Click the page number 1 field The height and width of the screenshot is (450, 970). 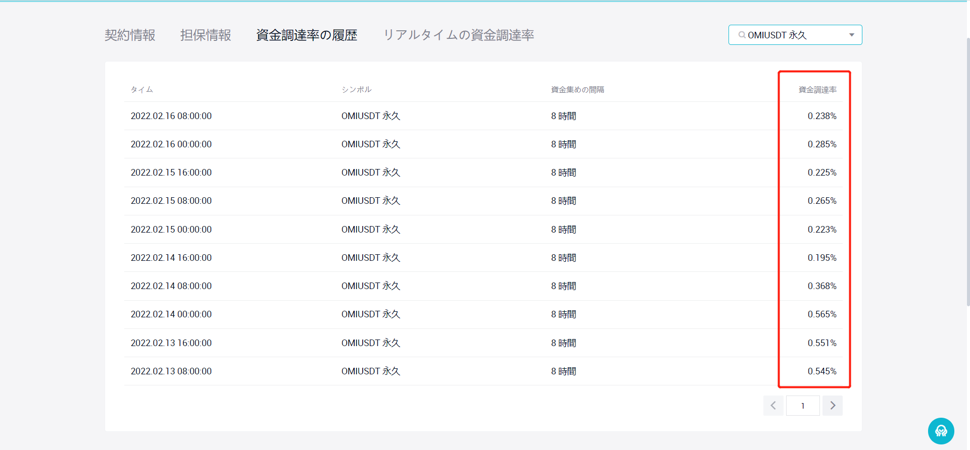click(803, 406)
